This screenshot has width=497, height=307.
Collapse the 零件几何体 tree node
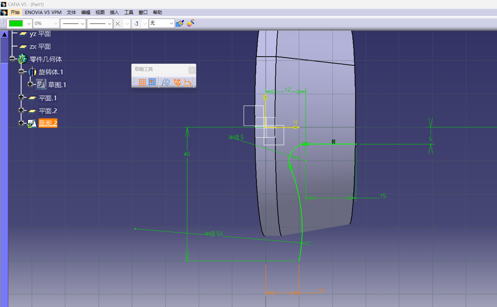pyautogui.click(x=12, y=59)
